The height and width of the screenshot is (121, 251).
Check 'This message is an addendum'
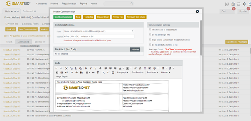(150, 29)
